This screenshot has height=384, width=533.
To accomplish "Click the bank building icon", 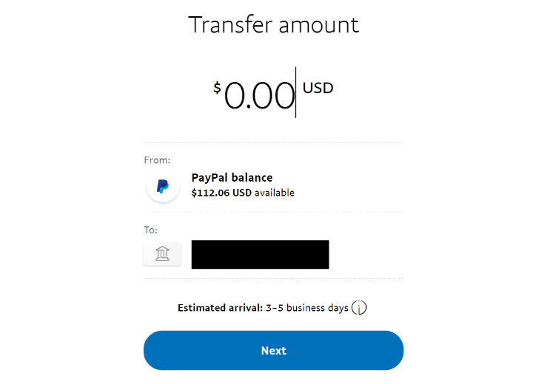I will [x=162, y=254].
